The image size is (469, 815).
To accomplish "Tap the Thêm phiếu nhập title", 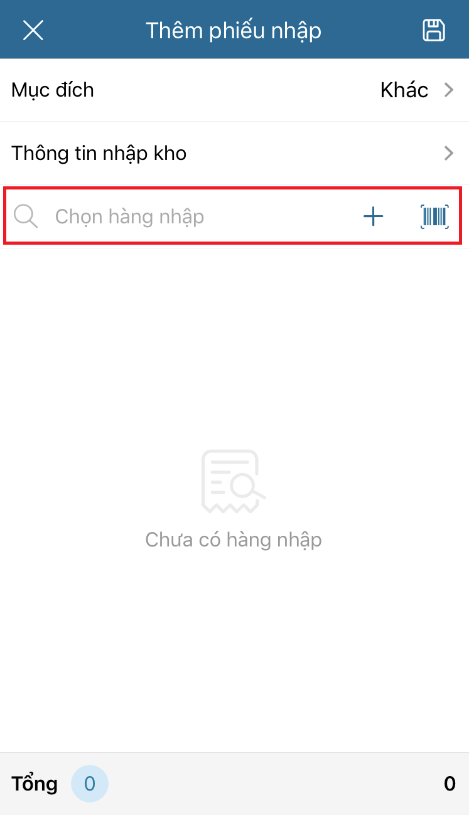I will [x=234, y=30].
